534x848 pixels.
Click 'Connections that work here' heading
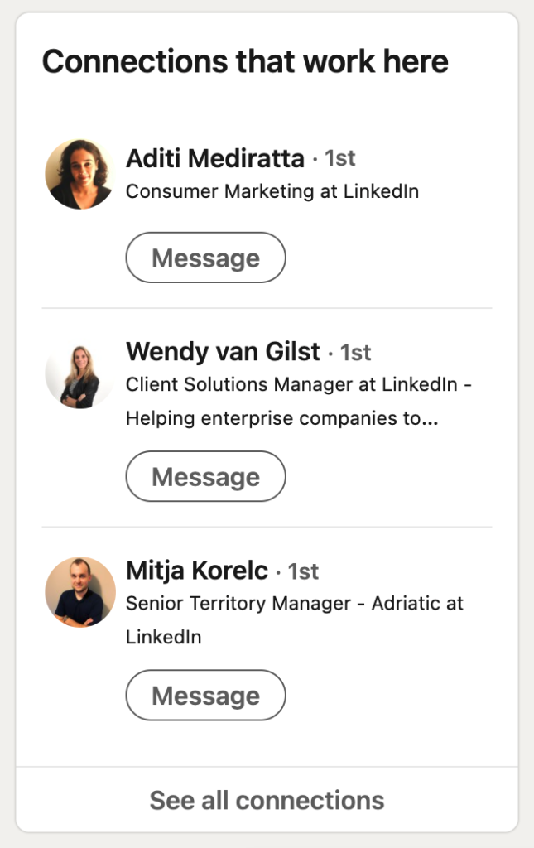245,61
